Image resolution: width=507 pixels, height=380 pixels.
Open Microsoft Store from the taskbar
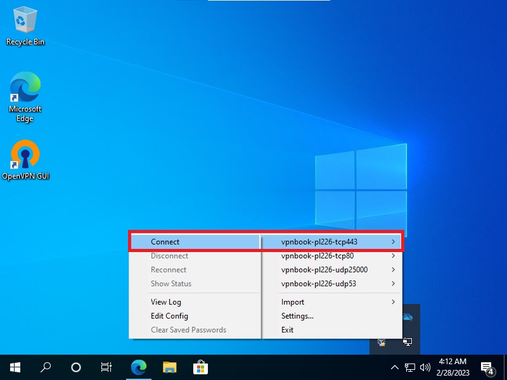click(x=200, y=367)
